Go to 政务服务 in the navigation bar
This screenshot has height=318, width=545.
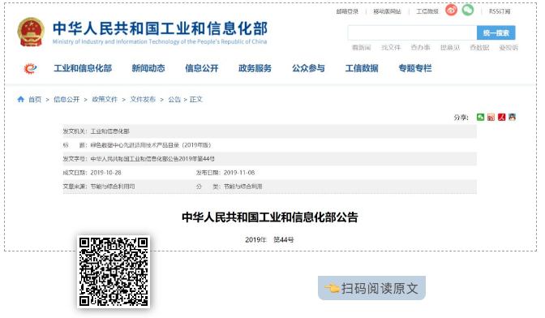[x=255, y=68]
